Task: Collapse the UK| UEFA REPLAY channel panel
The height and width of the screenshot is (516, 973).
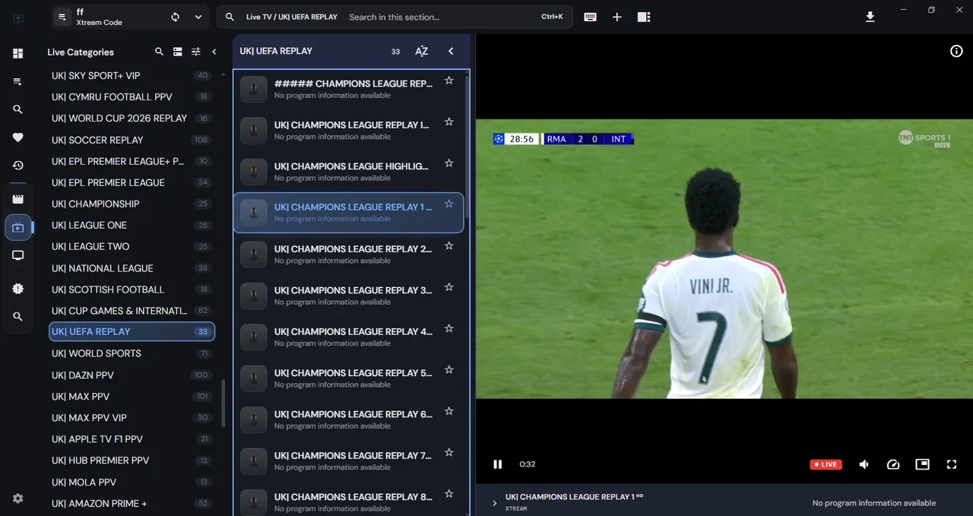Action: pyautogui.click(x=451, y=51)
